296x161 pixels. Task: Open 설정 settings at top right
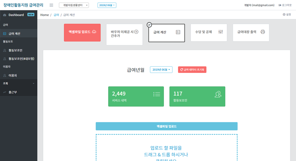[286, 15]
